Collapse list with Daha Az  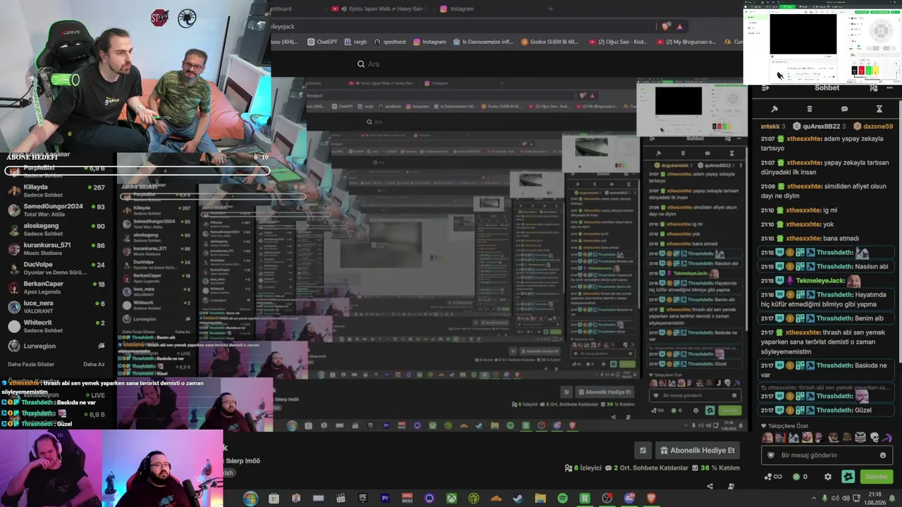[x=94, y=364]
